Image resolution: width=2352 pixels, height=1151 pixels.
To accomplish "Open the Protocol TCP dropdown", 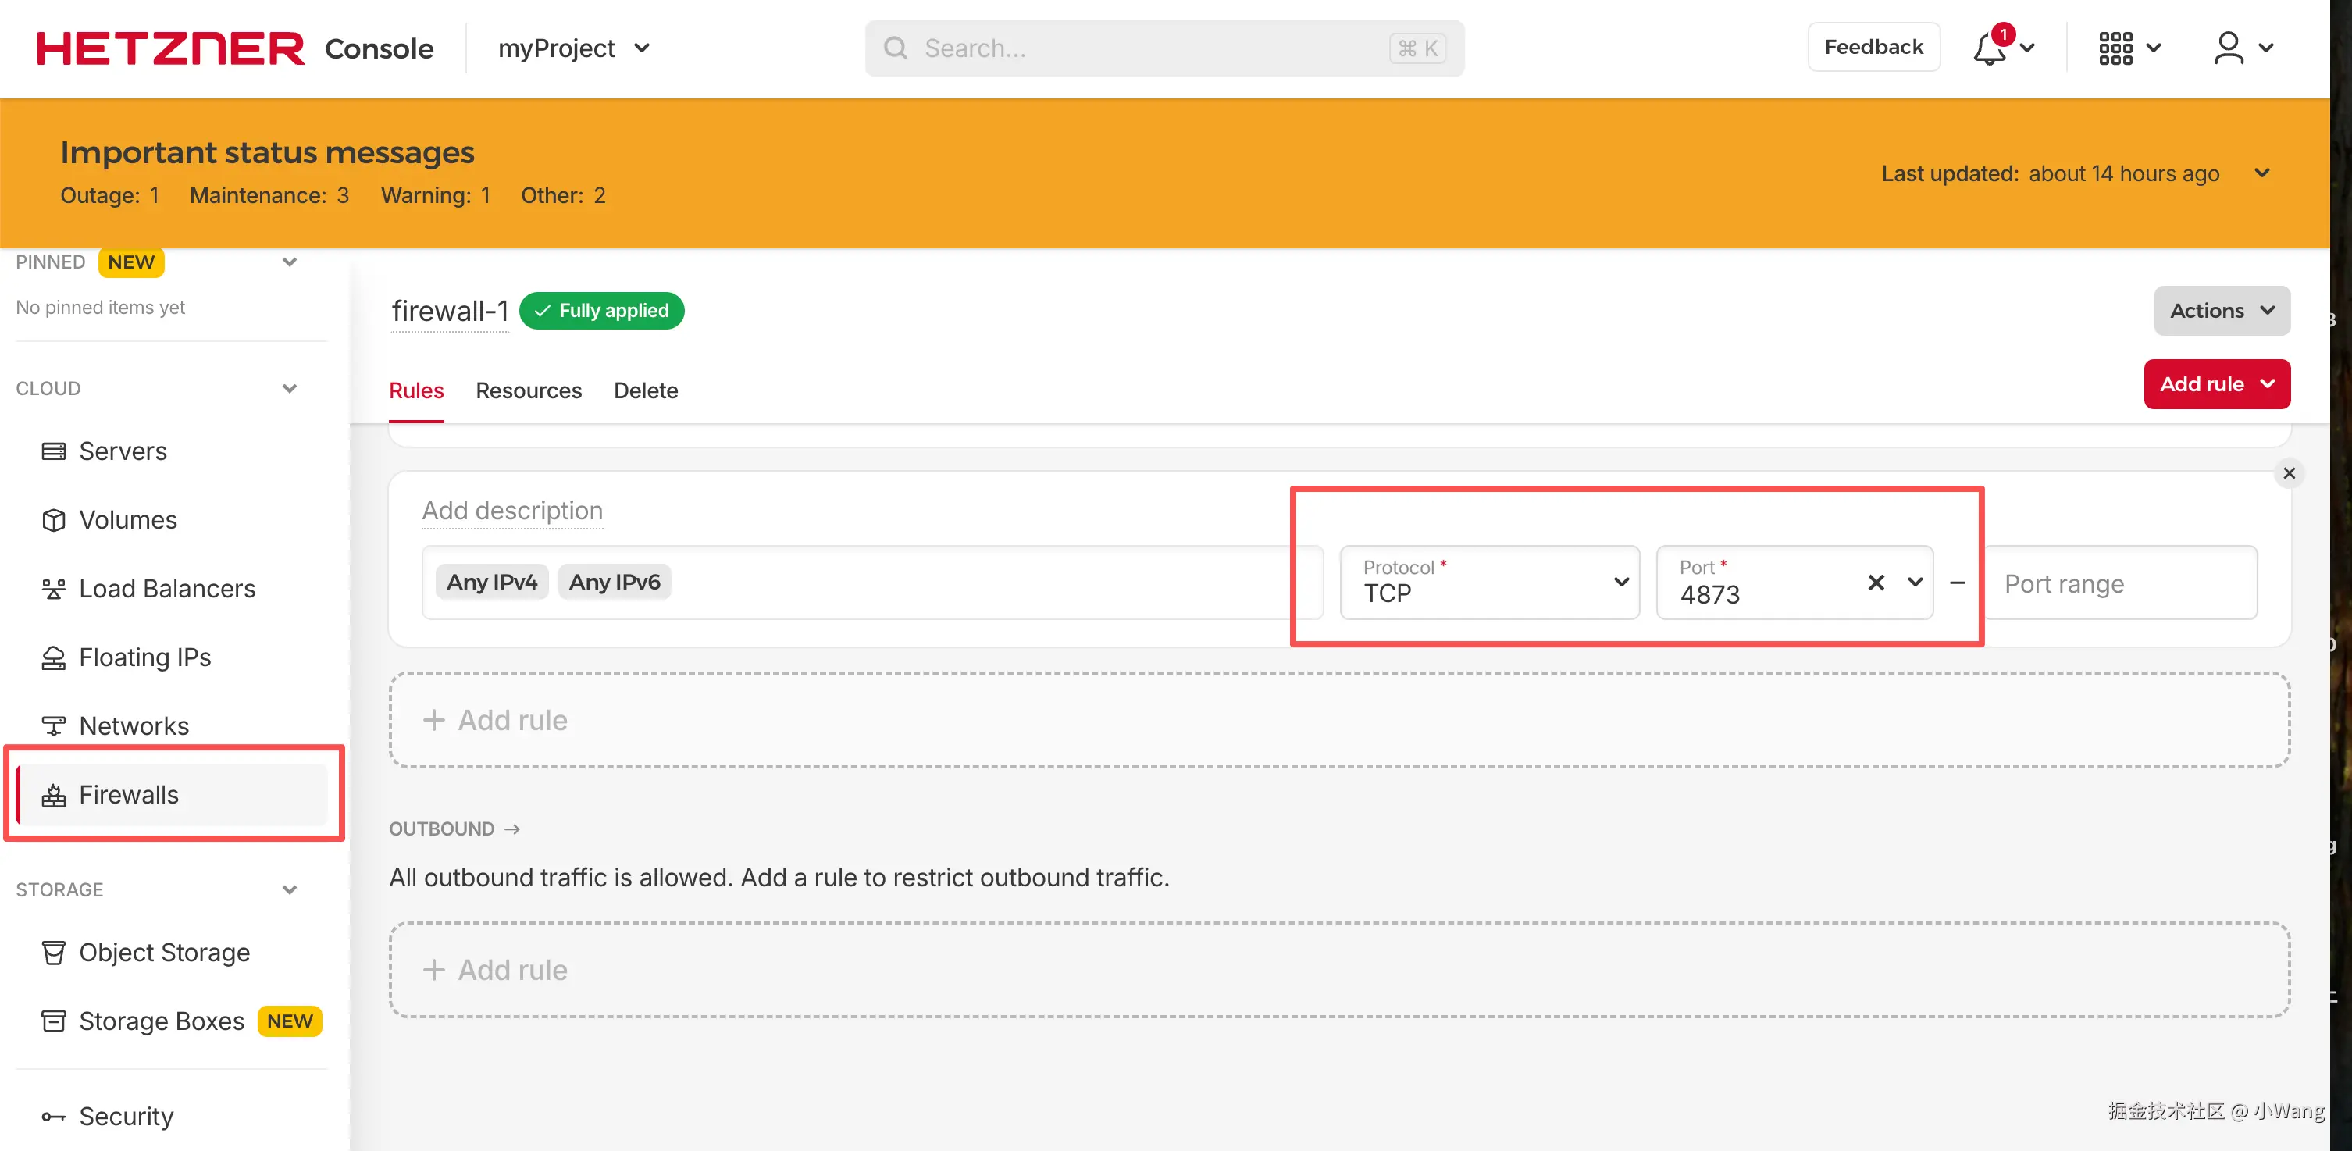I will pyautogui.click(x=1489, y=583).
